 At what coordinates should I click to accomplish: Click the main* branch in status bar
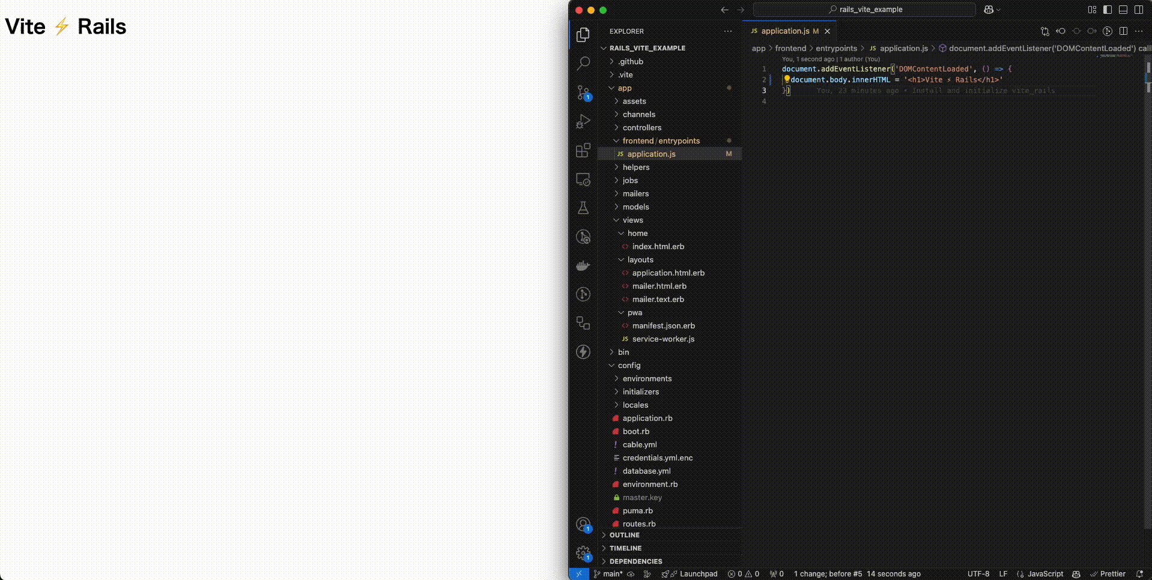(x=608, y=574)
